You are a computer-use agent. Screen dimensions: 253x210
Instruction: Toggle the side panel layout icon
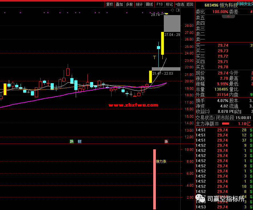coord(178,10)
